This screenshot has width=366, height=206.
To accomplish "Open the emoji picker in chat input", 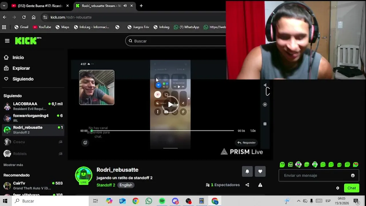I will click(x=353, y=175).
